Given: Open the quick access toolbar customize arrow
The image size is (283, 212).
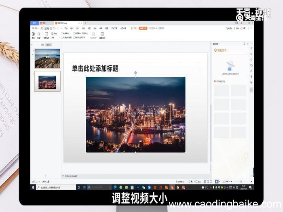Looking at the screenshot, I should 61,28.
